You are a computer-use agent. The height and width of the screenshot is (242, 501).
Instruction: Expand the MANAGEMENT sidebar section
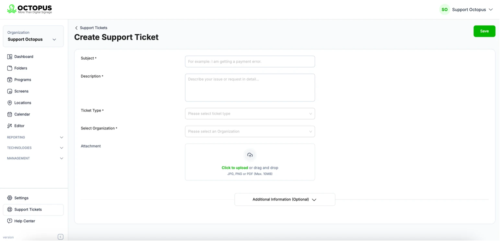point(35,159)
